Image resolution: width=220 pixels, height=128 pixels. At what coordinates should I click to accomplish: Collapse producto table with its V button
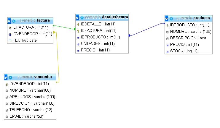(x=166, y=18)
